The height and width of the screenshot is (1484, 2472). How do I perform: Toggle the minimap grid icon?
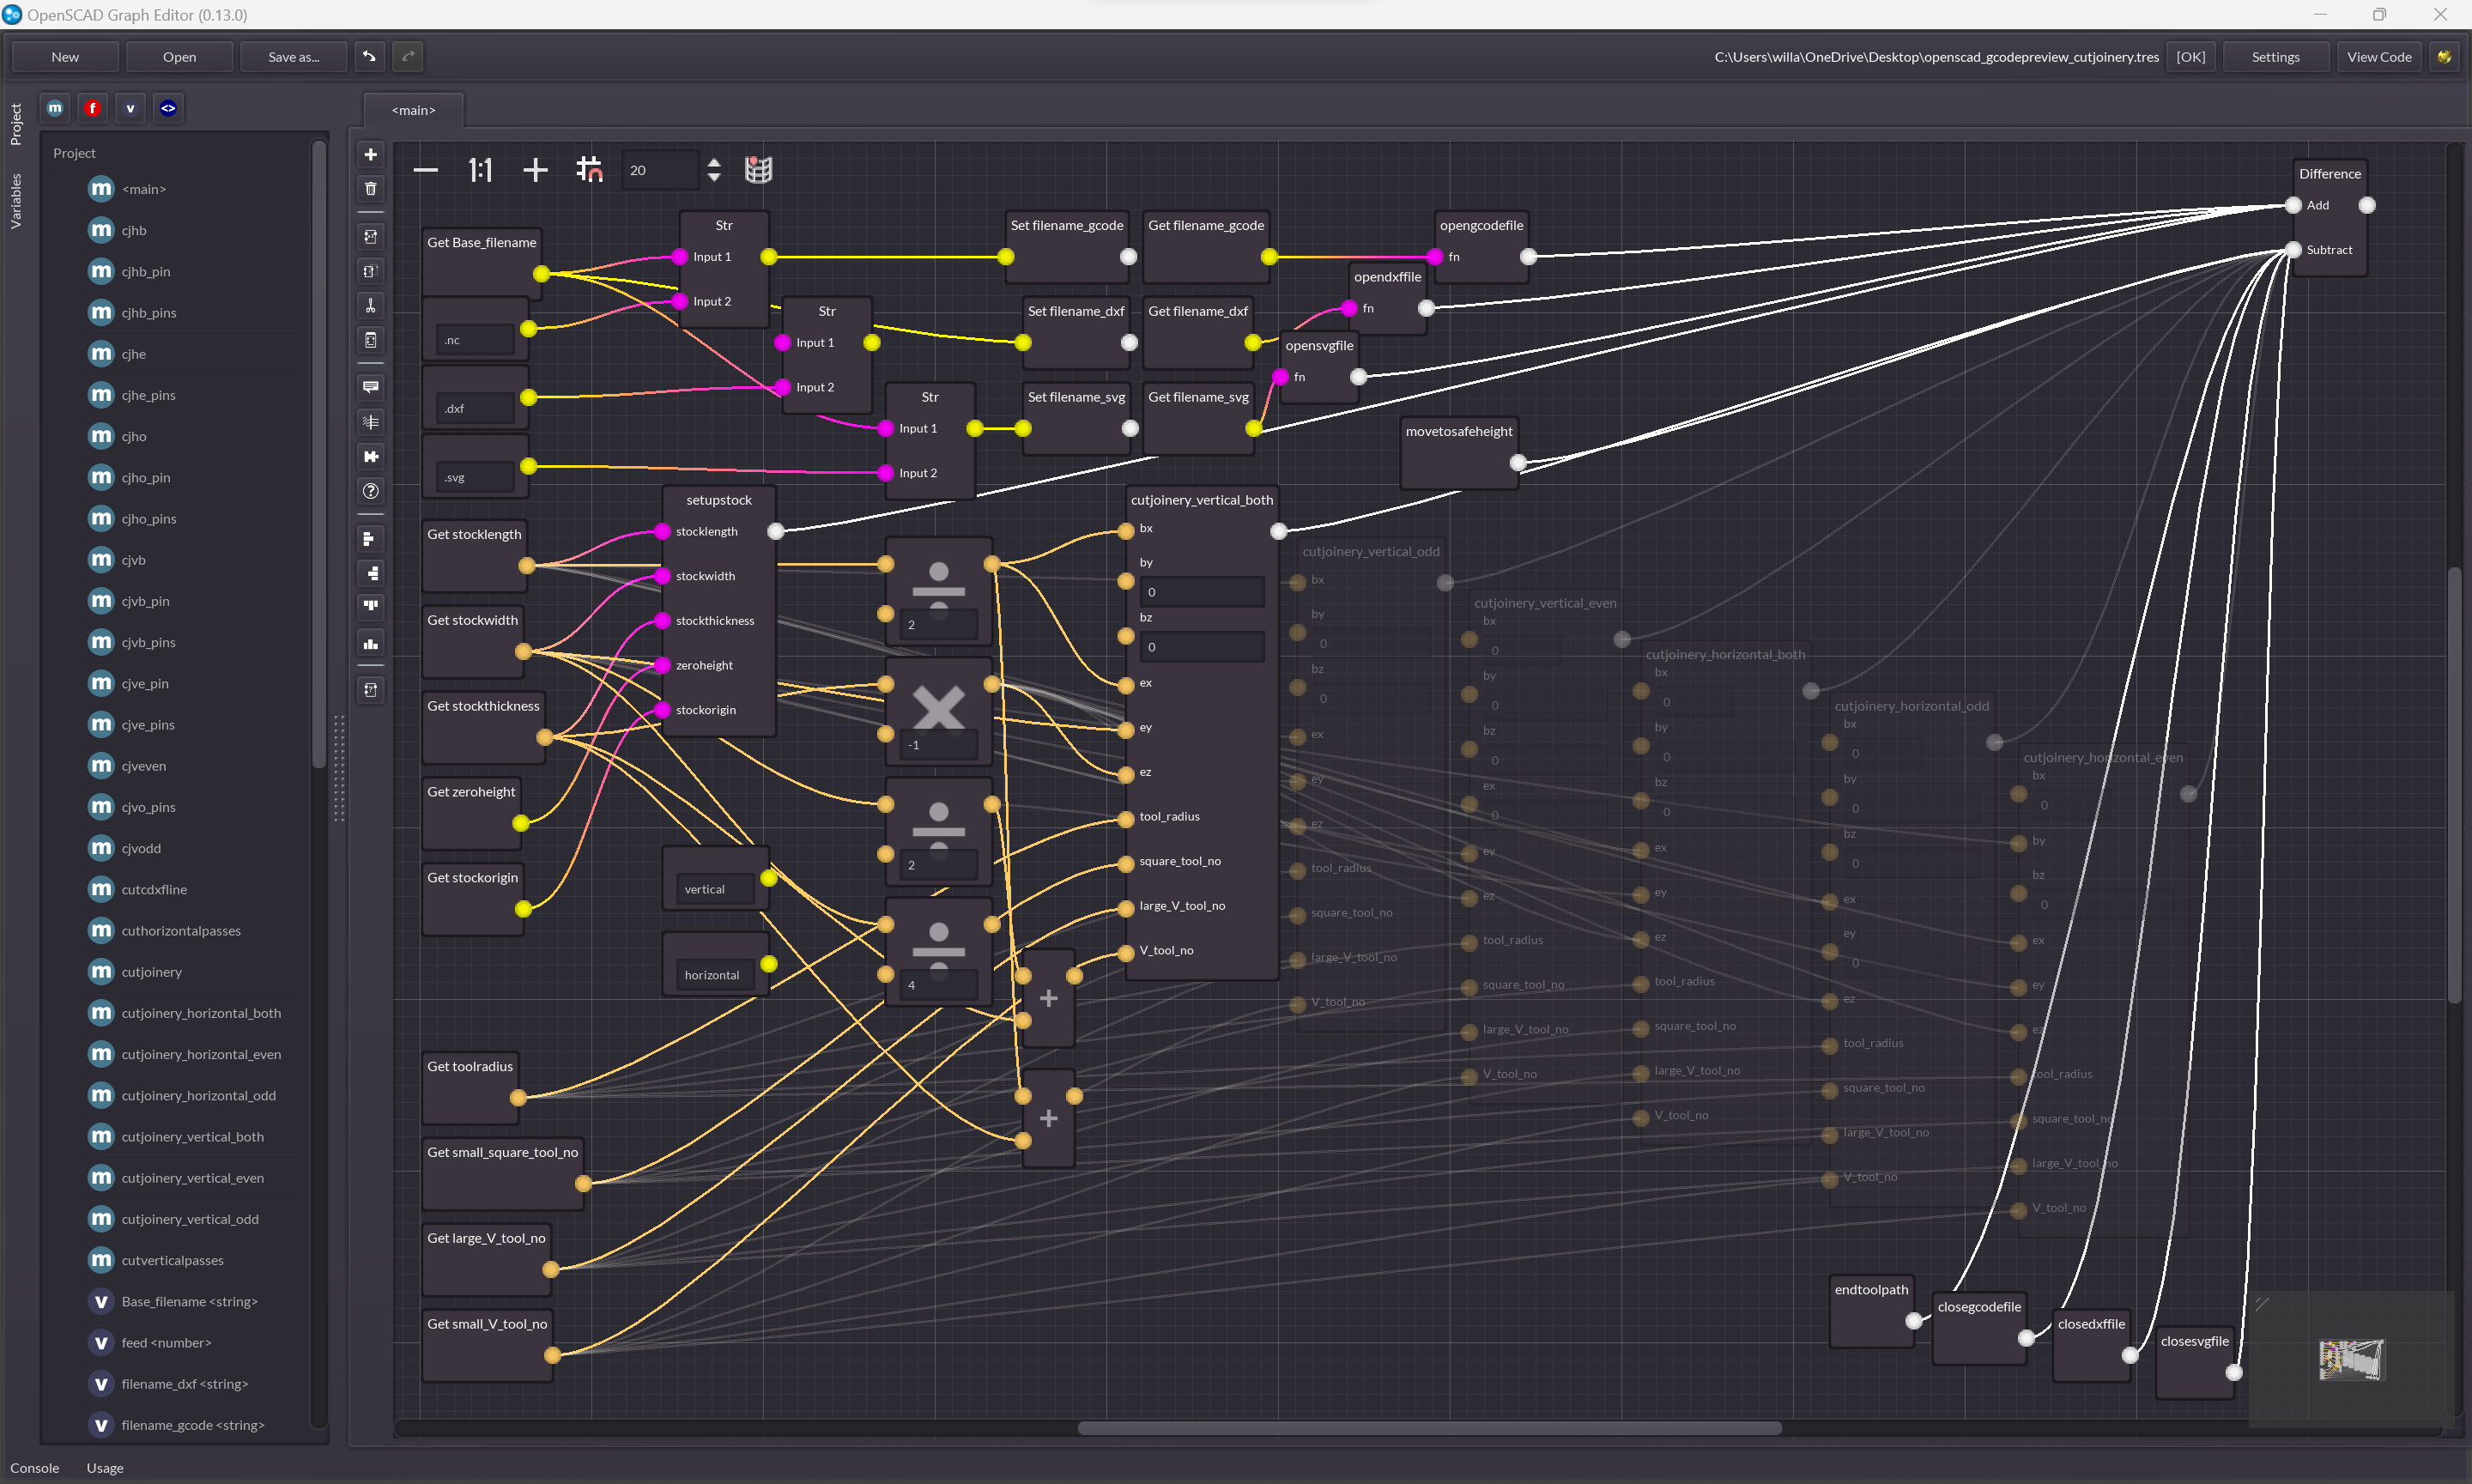[759, 170]
